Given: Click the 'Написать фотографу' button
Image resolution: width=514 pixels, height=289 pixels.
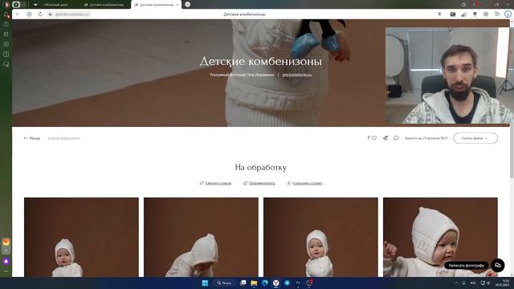Looking at the screenshot, I should (466, 266).
